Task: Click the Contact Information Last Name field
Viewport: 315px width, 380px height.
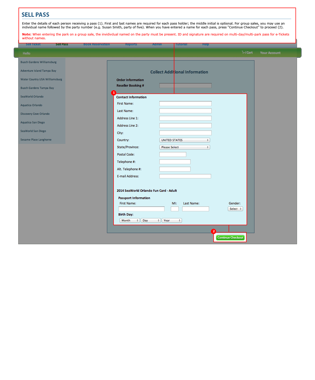Action: 186,111
